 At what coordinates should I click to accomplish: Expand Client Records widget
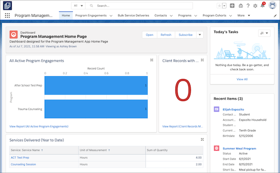click(x=202, y=60)
